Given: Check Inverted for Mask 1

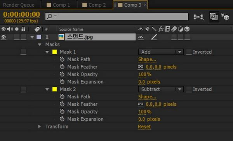Looking at the screenshot, I should [189, 52].
